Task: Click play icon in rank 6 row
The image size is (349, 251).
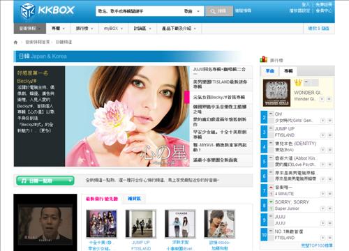Action: point(322,179)
